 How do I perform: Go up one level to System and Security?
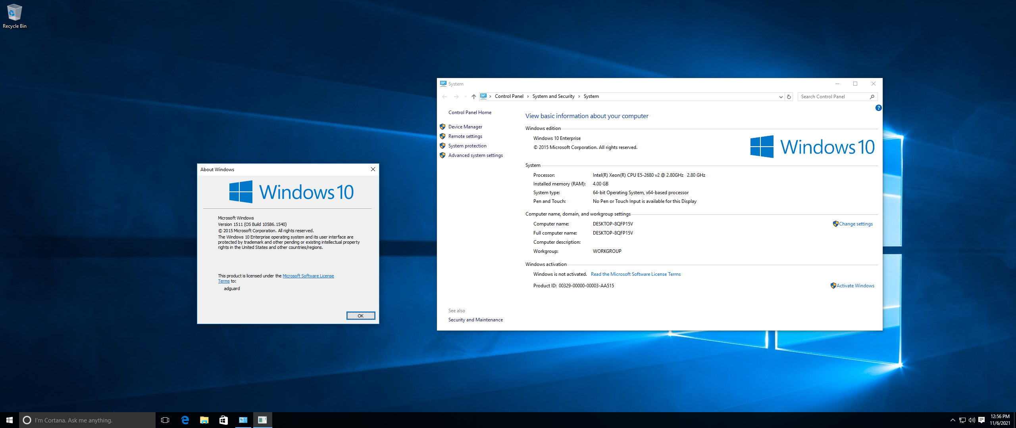tap(473, 97)
